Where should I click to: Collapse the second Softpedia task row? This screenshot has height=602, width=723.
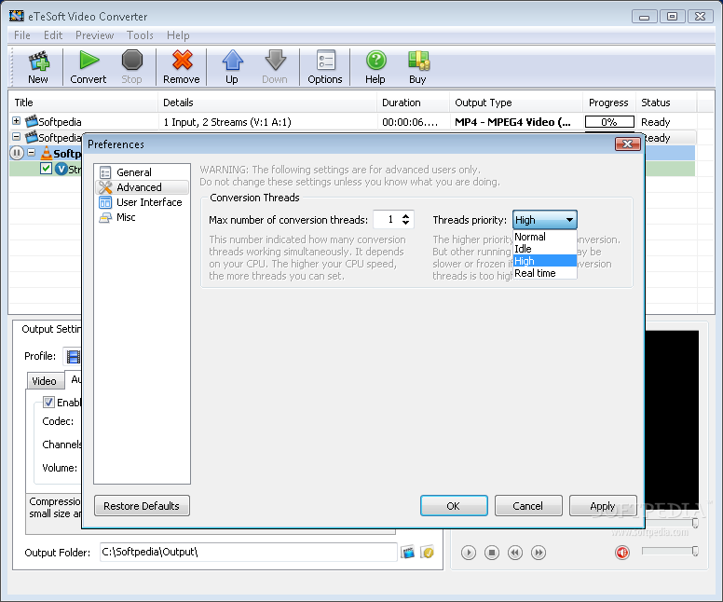point(16,137)
